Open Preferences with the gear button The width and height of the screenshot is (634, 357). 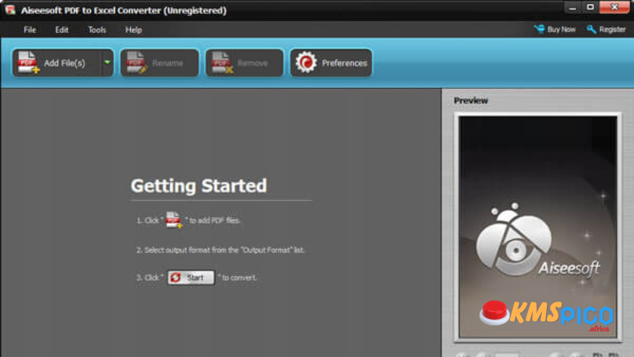(x=331, y=63)
